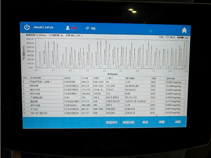
Task: Open the 报表 report tab
Action: click(x=145, y=122)
